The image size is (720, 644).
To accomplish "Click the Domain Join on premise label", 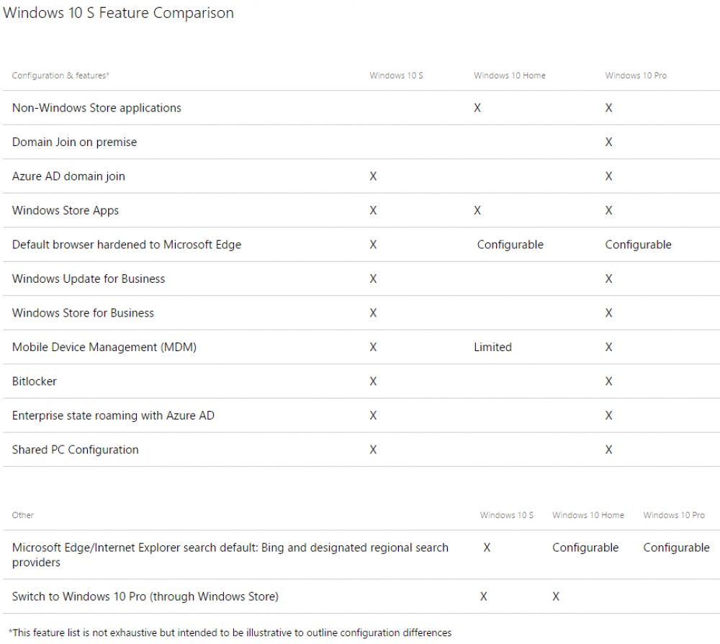I will click(74, 142).
